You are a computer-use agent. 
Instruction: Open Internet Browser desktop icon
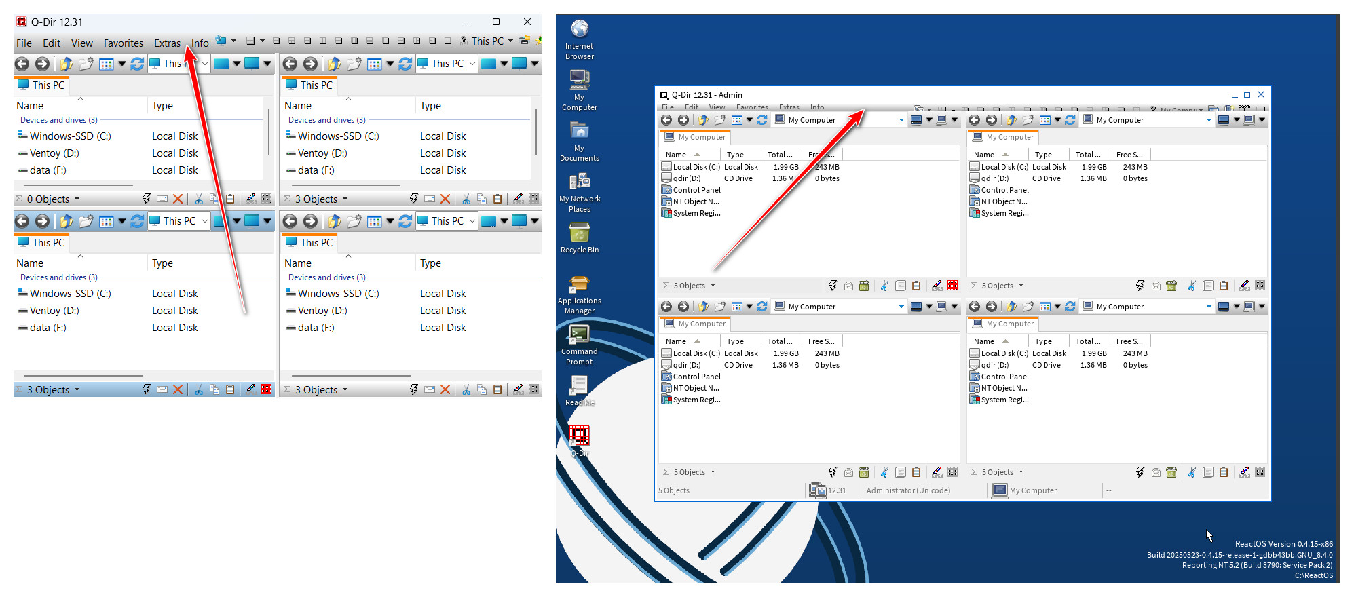pos(580,39)
